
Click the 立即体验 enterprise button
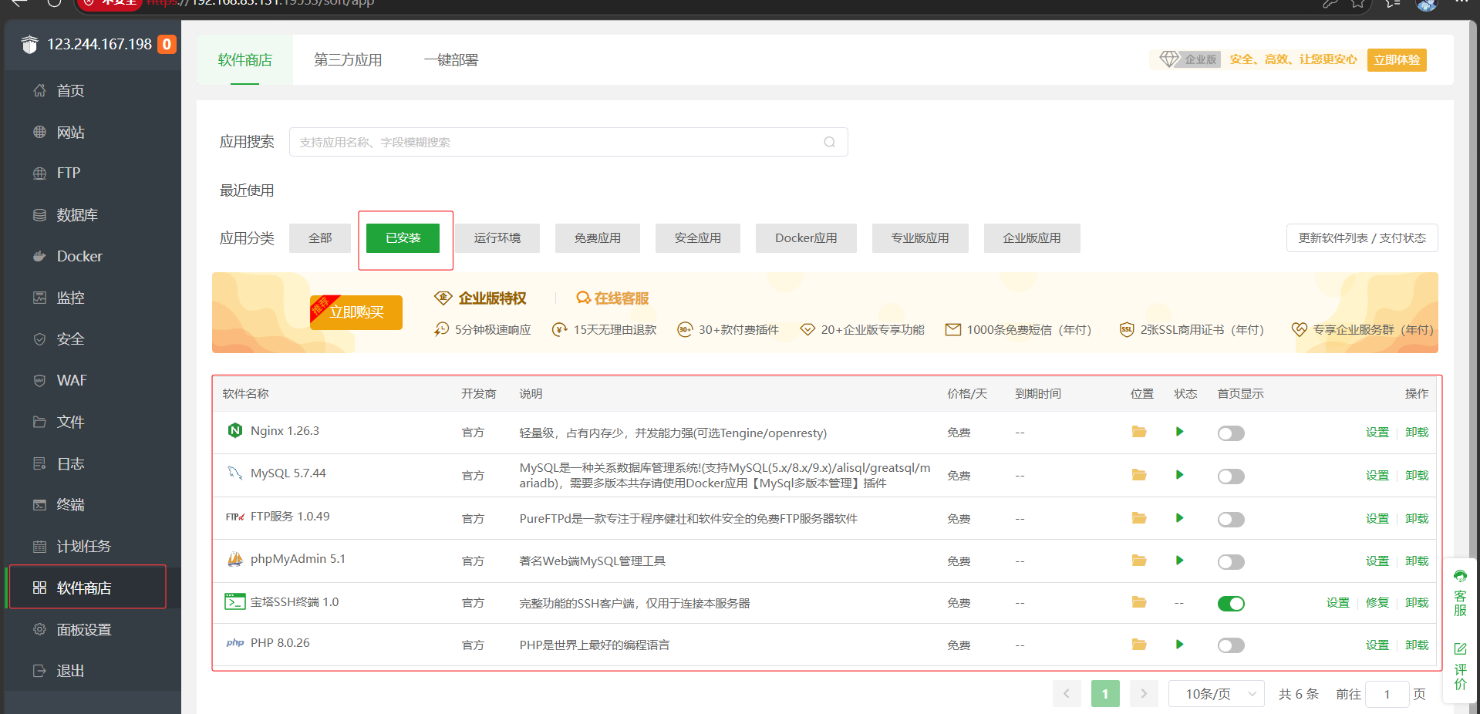[1397, 60]
